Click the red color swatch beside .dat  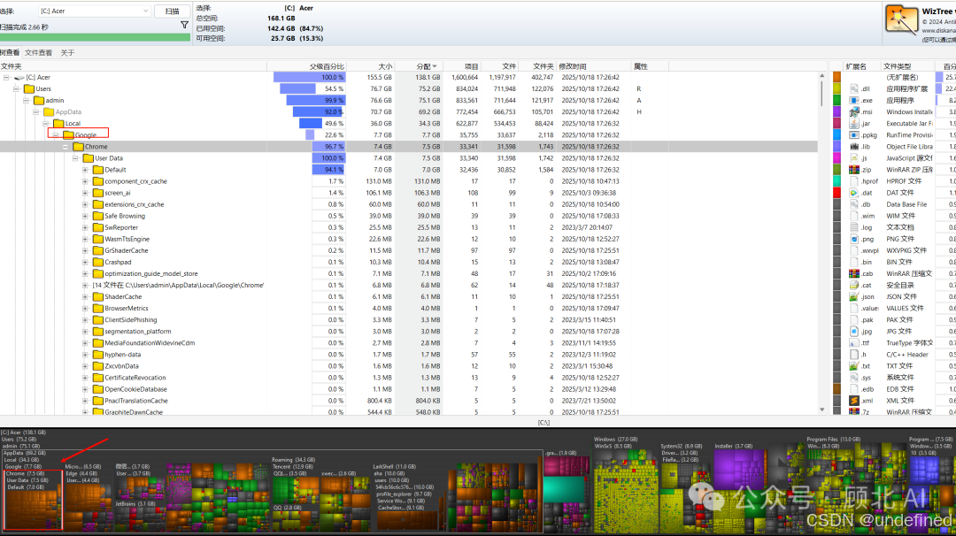836,193
